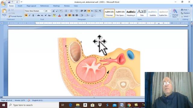The height and width of the screenshot is (108, 193).
Task: Apply text highlight color
Action: [54, 15]
